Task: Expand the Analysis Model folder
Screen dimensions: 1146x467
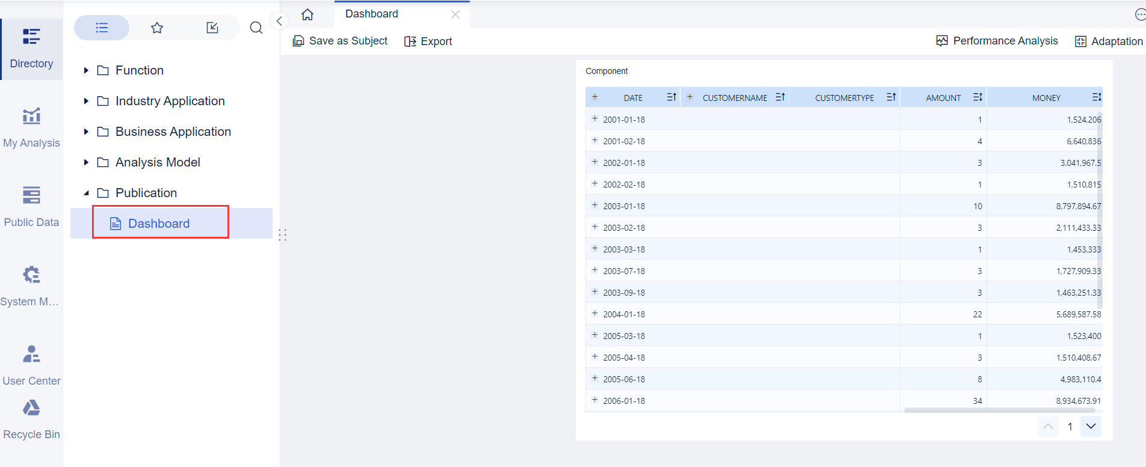Action: point(86,162)
